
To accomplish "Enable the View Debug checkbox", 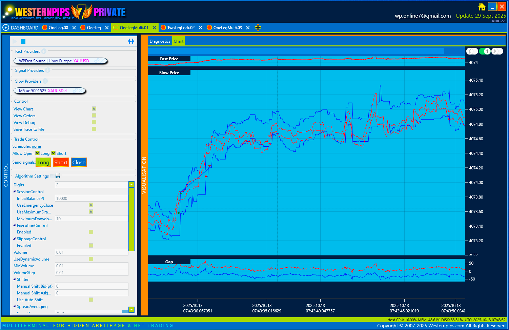I will tap(94, 122).
